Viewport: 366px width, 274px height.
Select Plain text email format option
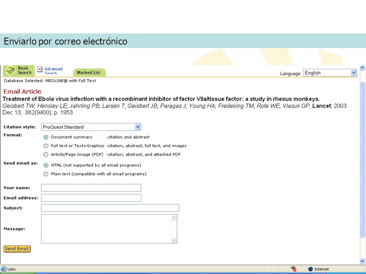pyautogui.click(x=46, y=174)
